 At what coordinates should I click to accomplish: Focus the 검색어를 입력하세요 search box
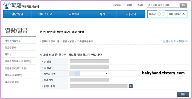pyautogui.click(x=163, y=5)
